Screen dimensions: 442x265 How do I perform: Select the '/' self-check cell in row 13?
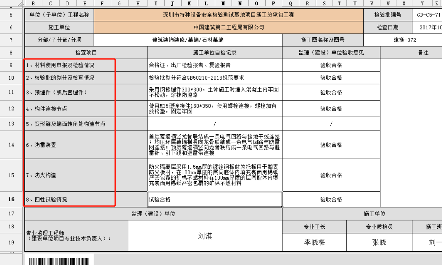[215, 124]
